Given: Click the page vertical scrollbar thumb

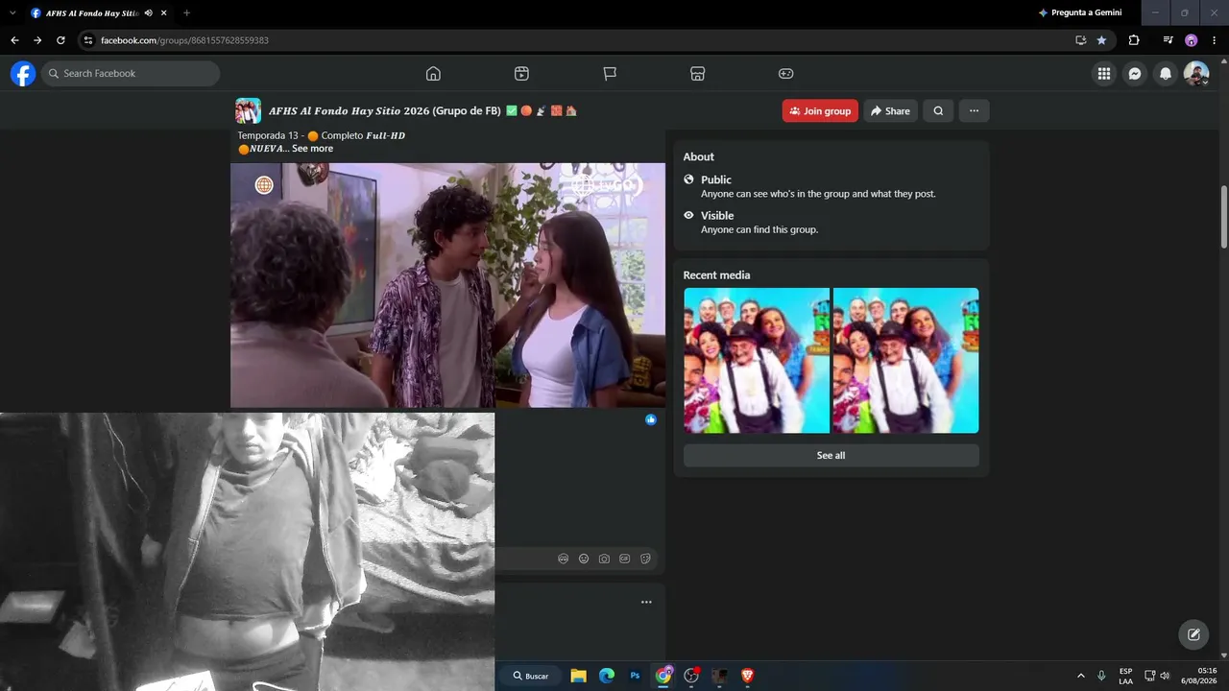Looking at the screenshot, I should [x=1223, y=216].
